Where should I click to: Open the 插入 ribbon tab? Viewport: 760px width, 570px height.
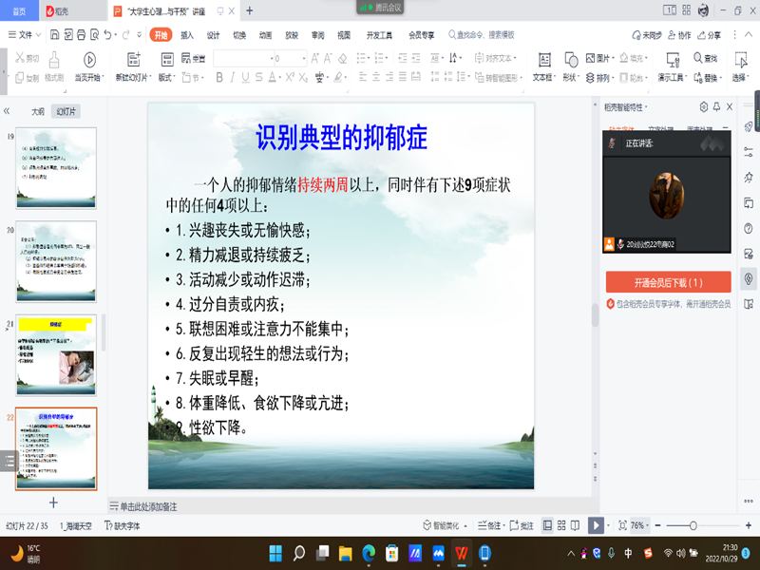[x=187, y=34]
